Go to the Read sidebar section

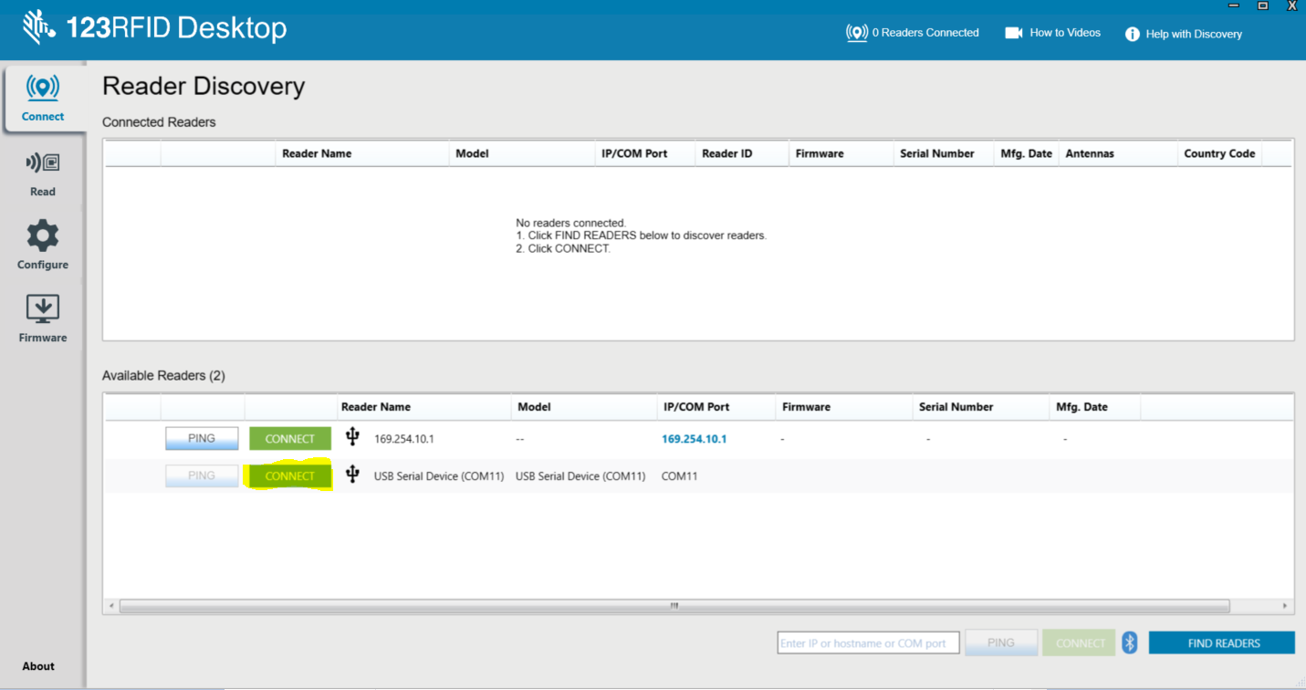point(43,173)
